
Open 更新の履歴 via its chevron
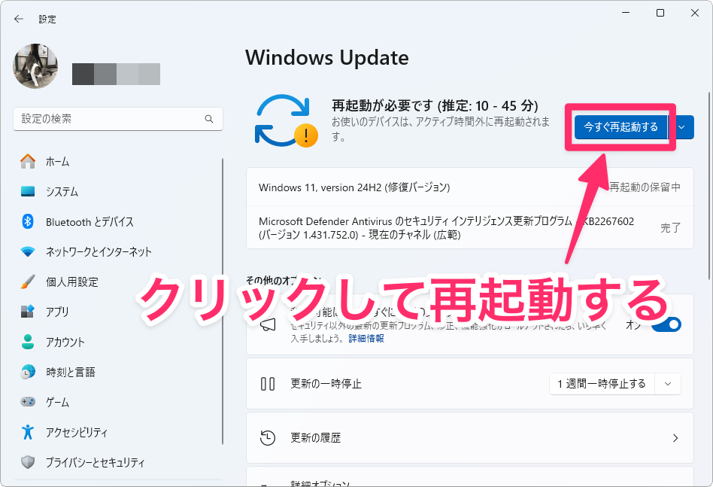(675, 438)
